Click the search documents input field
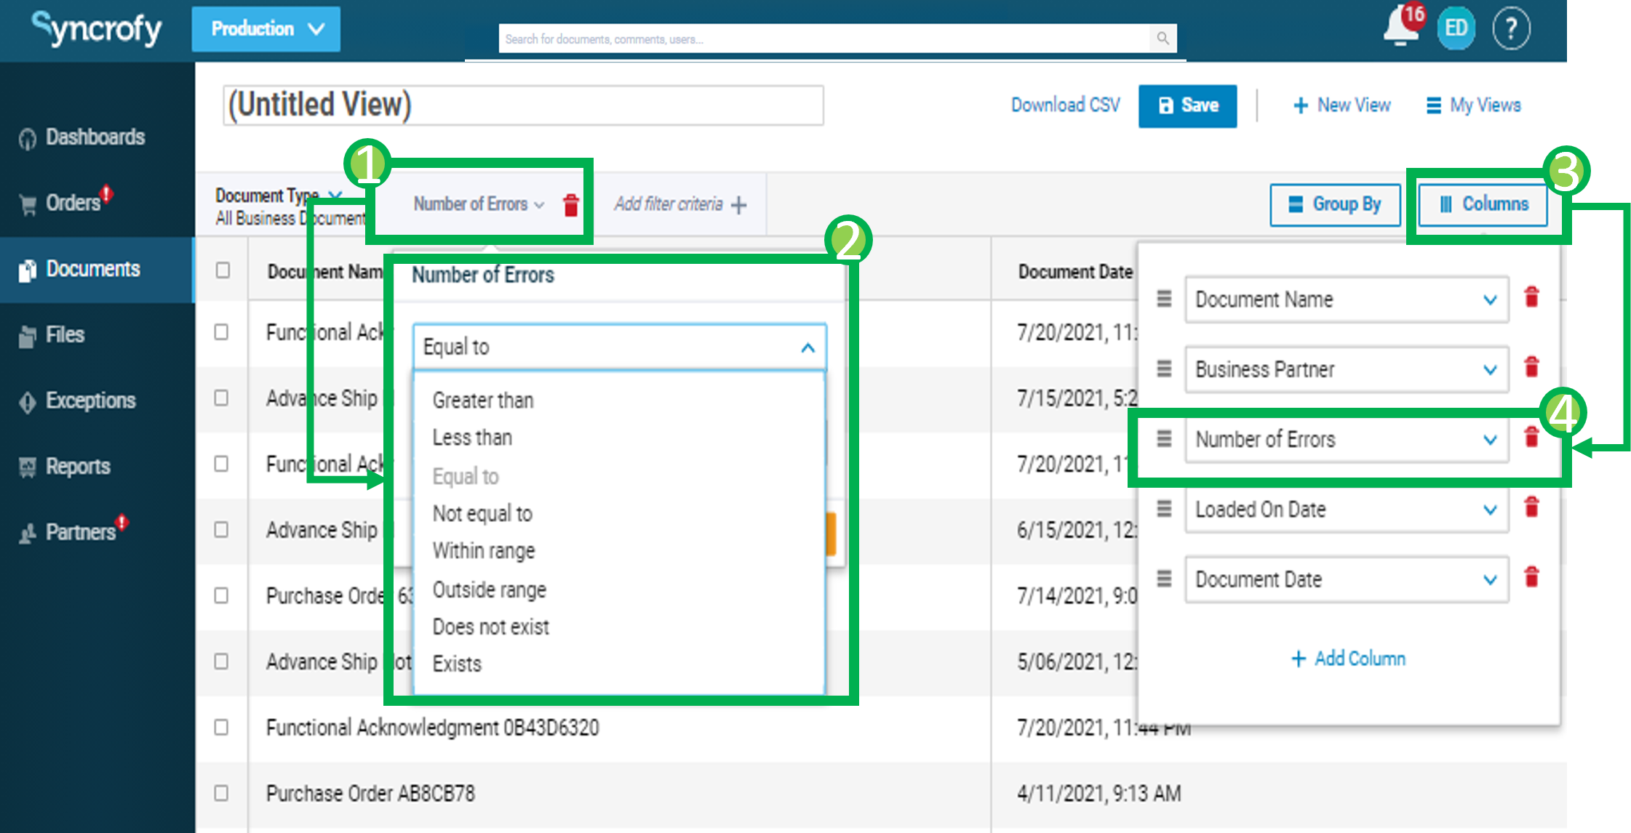 pos(826,39)
